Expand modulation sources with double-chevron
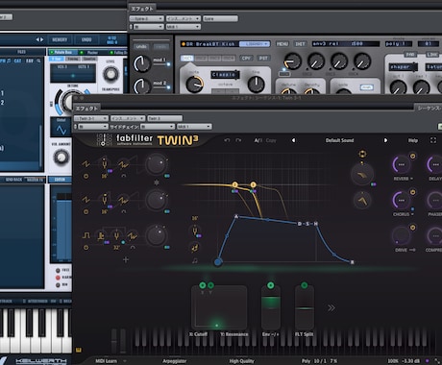The image size is (442, 365). pos(331,307)
